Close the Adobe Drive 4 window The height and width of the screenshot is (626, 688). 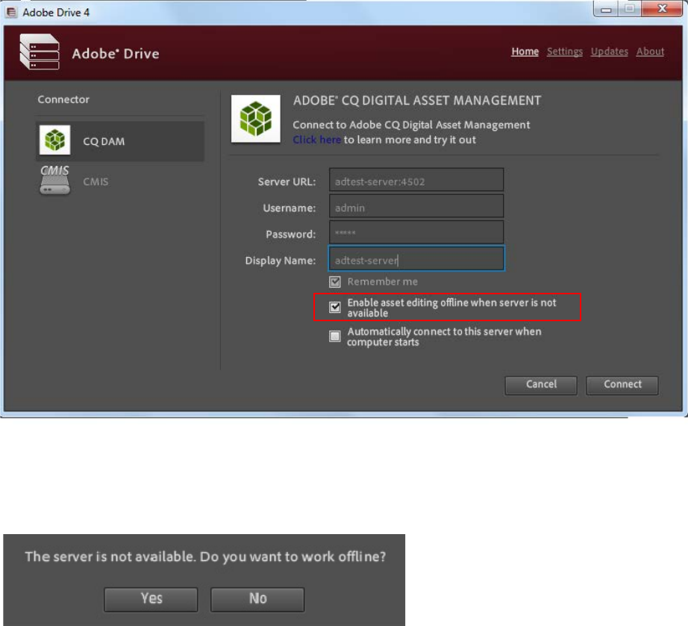pos(662,9)
